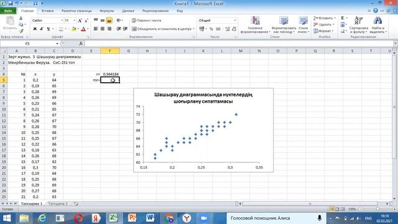The image size is (398, 224).
Task: Switch to the Вид ribbon tab
Action: 180,11
